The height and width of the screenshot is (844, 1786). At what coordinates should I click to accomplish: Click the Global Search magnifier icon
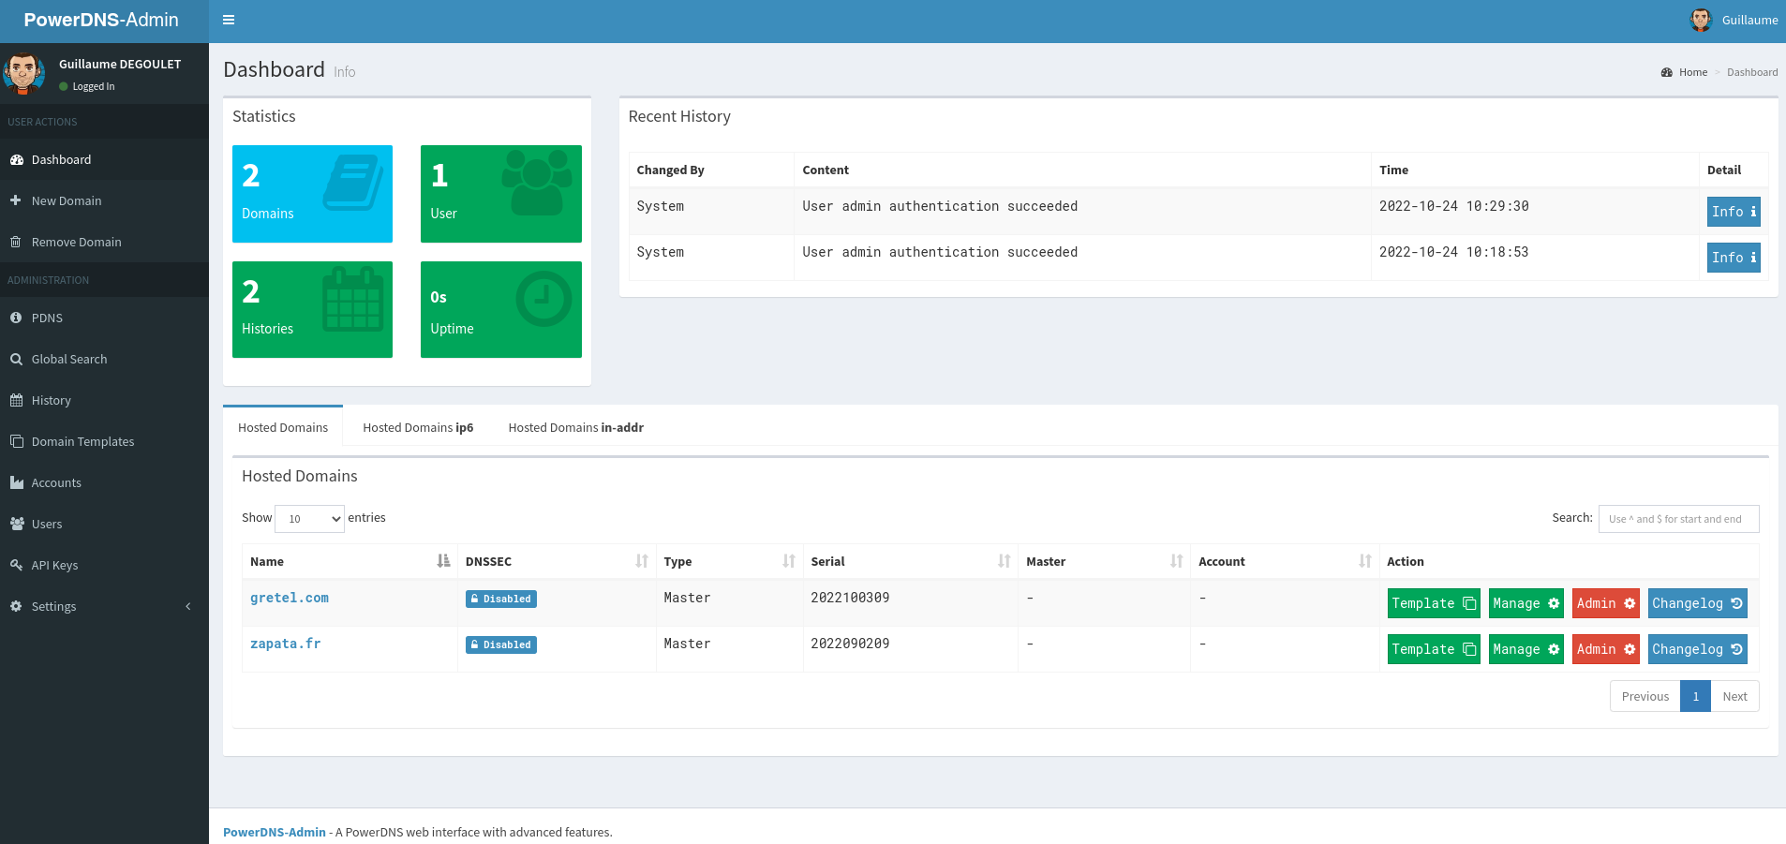(16, 360)
